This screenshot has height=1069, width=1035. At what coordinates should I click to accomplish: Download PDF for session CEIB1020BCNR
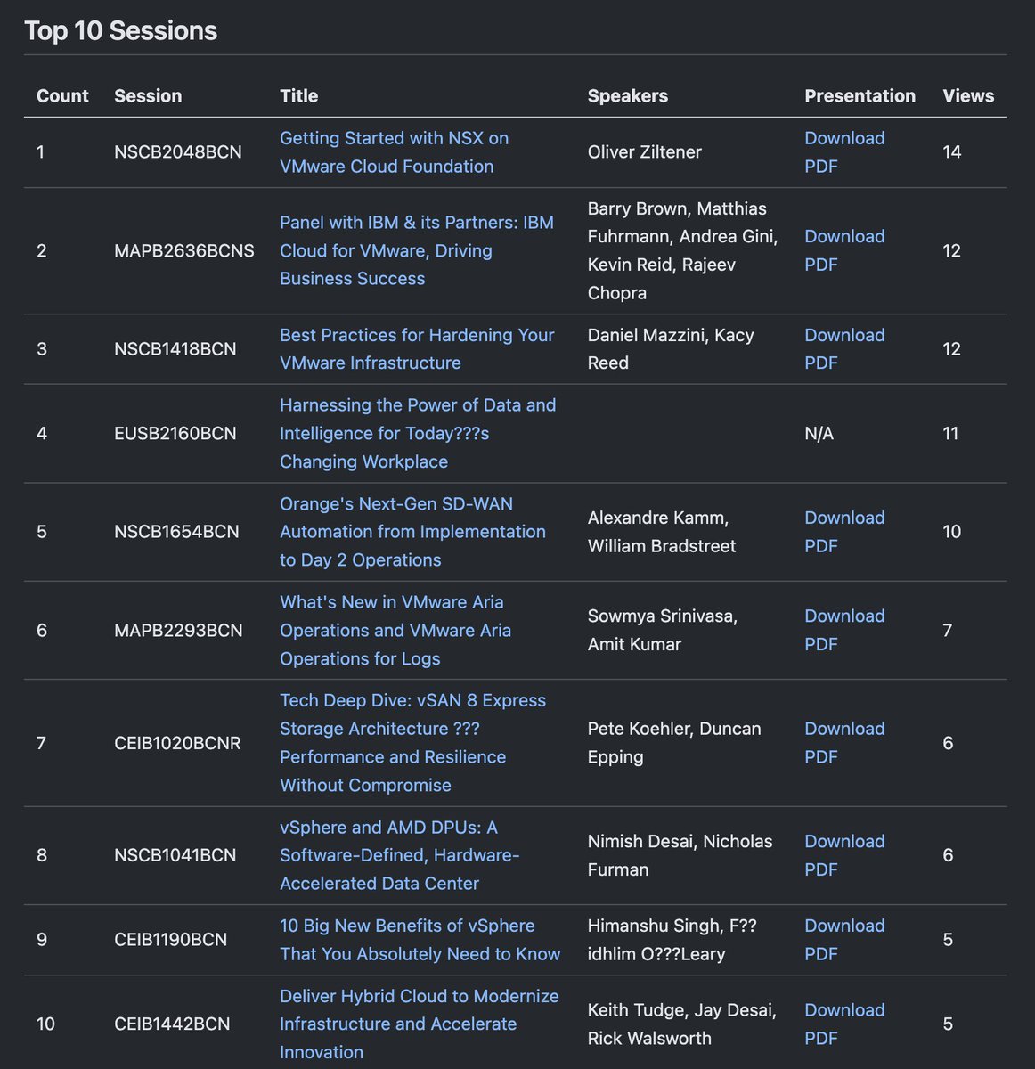(844, 743)
